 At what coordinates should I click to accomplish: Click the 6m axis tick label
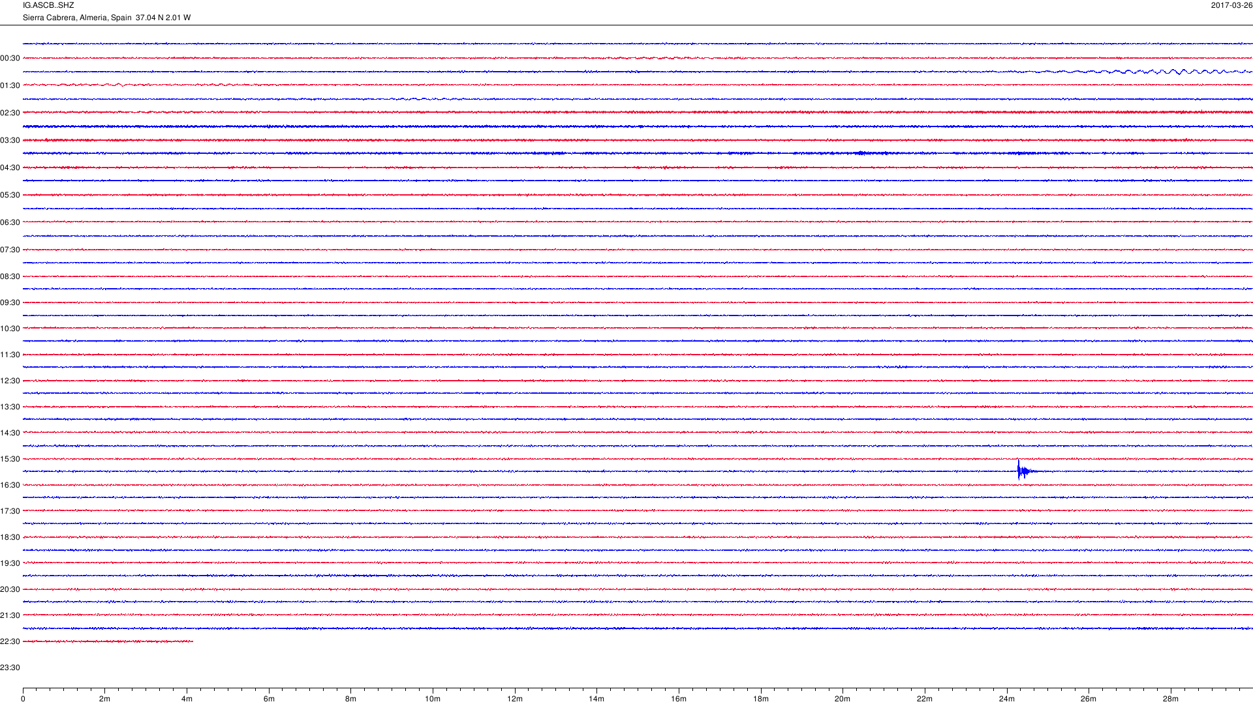point(269,699)
